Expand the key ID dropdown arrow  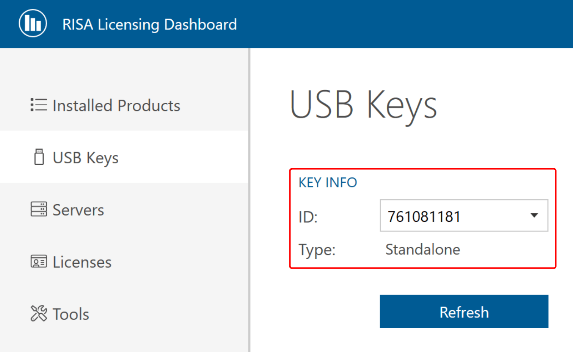coord(534,216)
